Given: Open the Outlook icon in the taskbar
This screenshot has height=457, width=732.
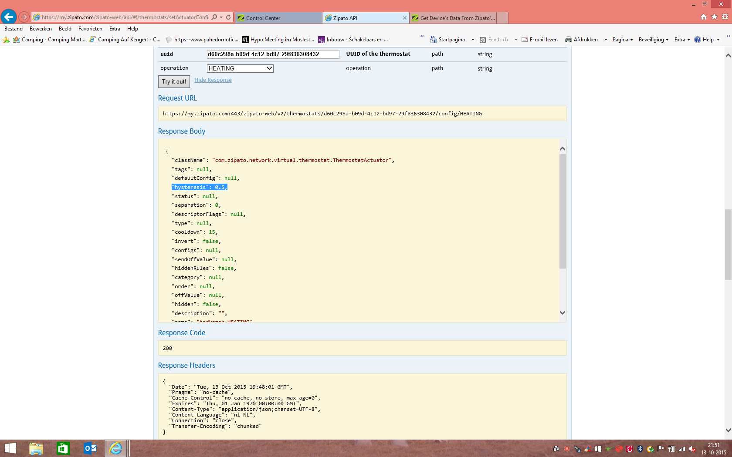Looking at the screenshot, I should [x=90, y=448].
